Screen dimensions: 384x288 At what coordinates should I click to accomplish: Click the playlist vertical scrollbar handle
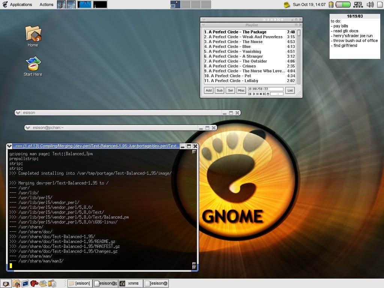(x=299, y=33)
